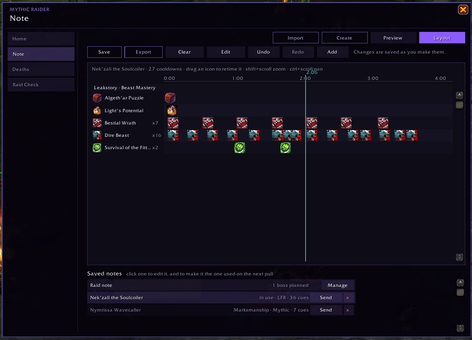Image resolution: width=472 pixels, height=340 pixels.
Task: Manage the Raid note
Action: point(338,285)
